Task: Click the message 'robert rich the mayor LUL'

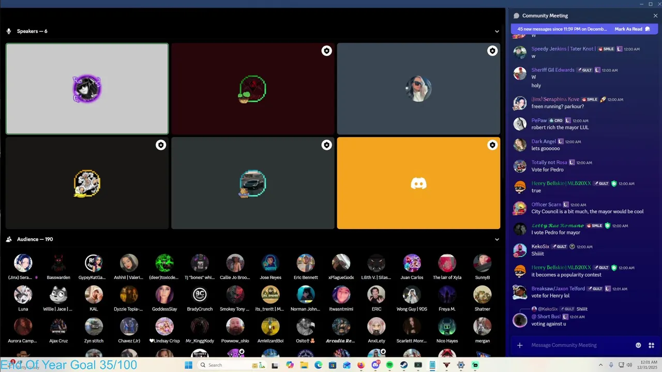Action: 560,127
